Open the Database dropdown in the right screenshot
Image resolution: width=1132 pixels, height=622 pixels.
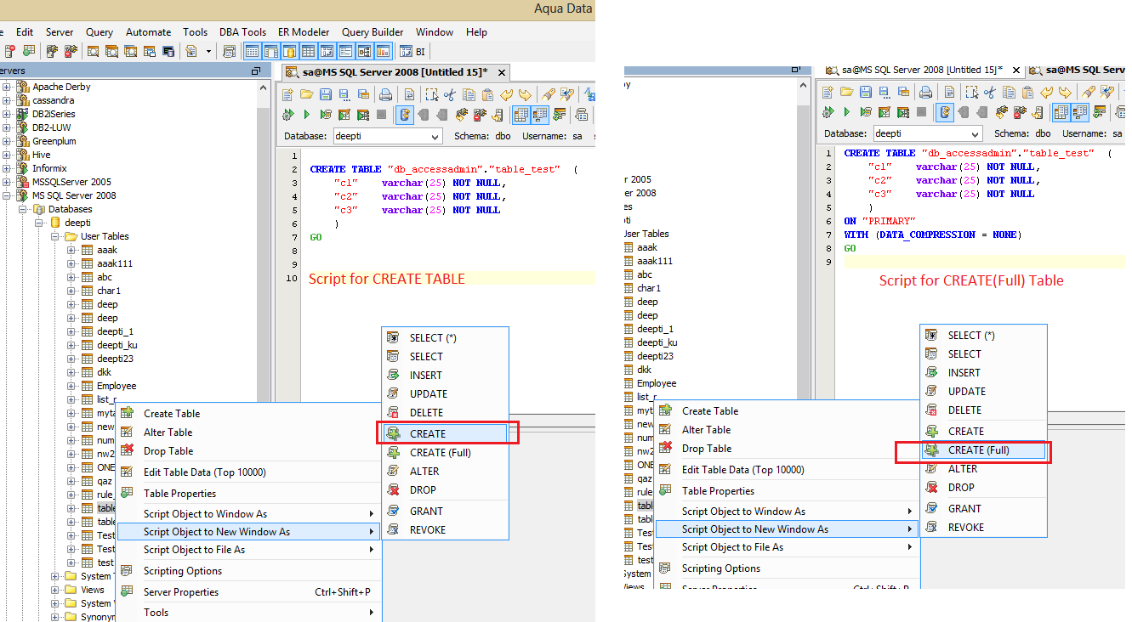point(975,133)
